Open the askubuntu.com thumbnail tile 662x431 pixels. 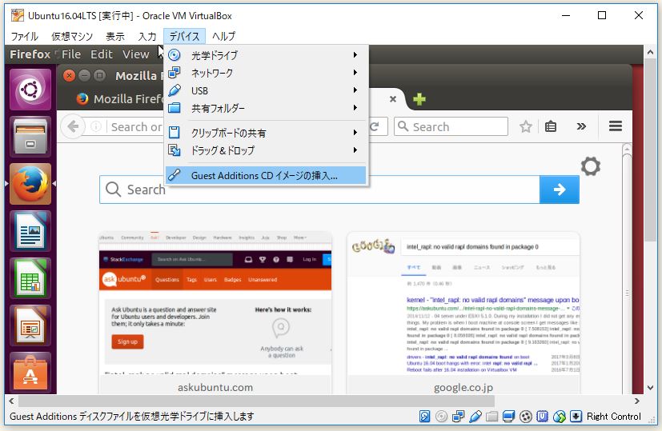(x=215, y=313)
